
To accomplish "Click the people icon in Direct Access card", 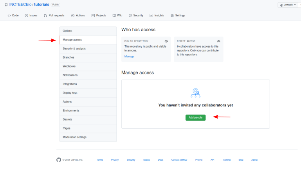I will point(219,41).
